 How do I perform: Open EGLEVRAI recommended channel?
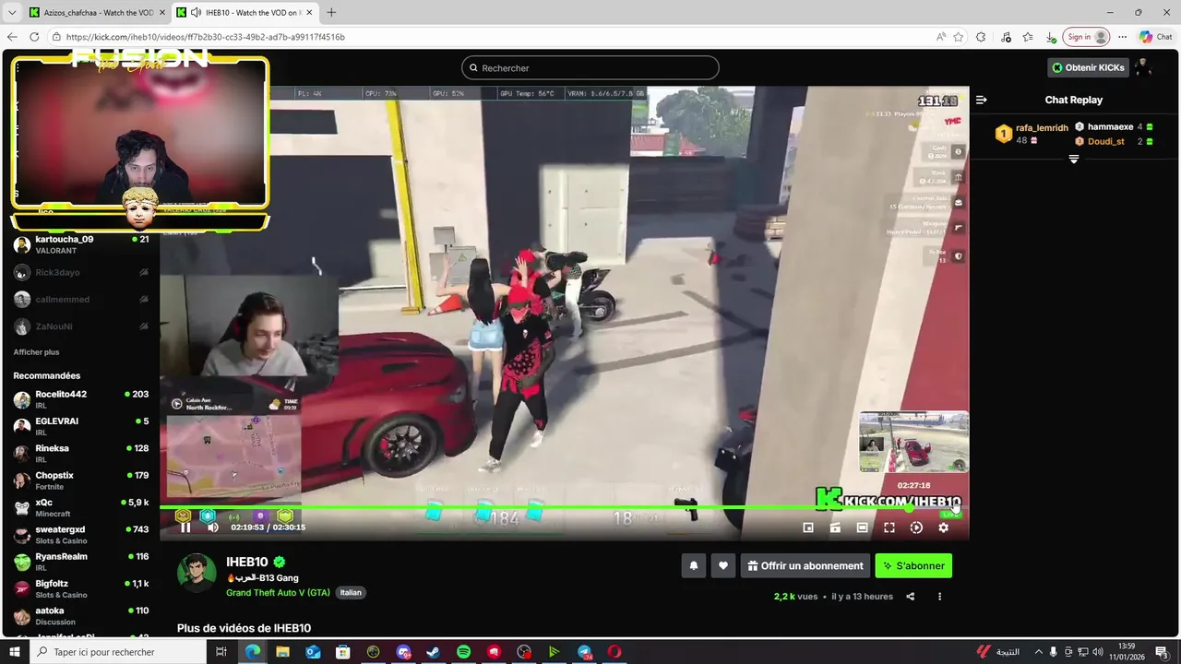coord(81,426)
